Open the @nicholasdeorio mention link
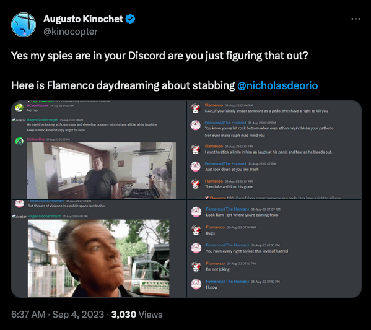Screen dimensions: 371x330 tap(277, 85)
